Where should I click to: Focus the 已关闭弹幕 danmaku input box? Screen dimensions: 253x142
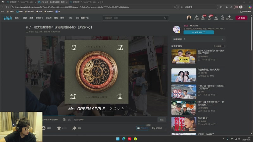point(115,120)
